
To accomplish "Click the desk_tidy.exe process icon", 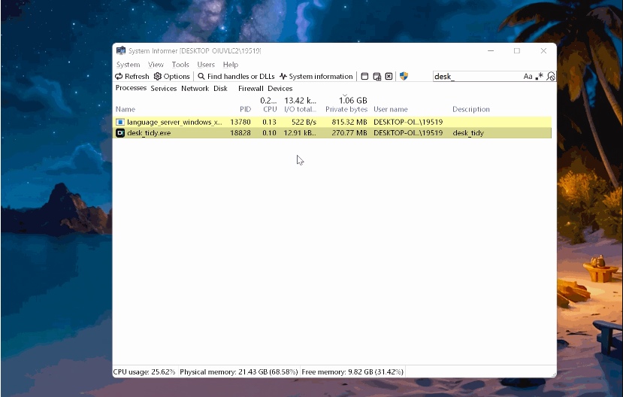I will point(120,133).
